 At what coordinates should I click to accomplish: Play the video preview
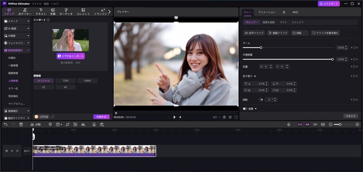point(174,117)
